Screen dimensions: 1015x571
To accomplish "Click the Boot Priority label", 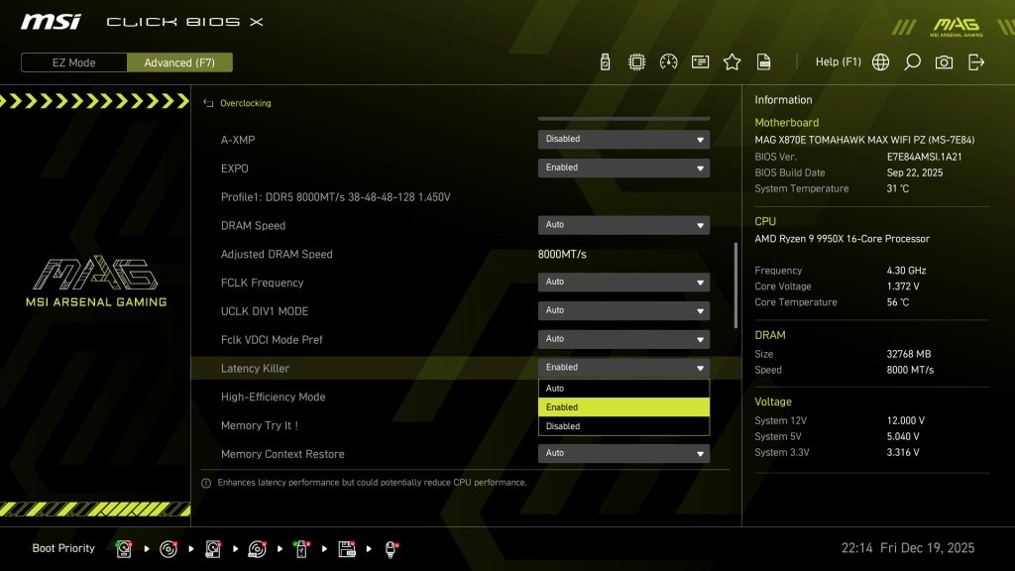I will pos(63,548).
